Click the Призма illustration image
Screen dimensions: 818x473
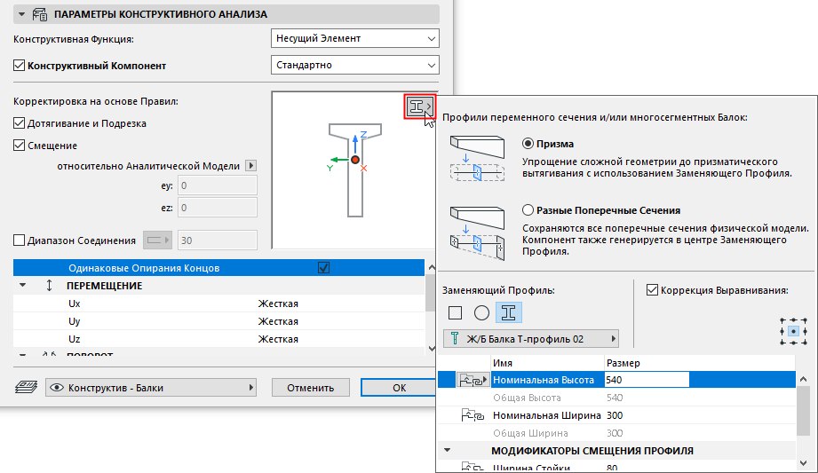pos(477,158)
